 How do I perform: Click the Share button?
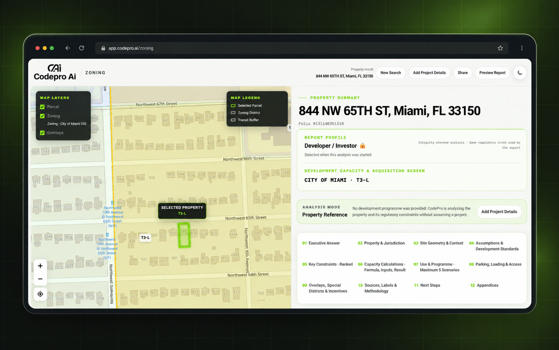(x=462, y=73)
